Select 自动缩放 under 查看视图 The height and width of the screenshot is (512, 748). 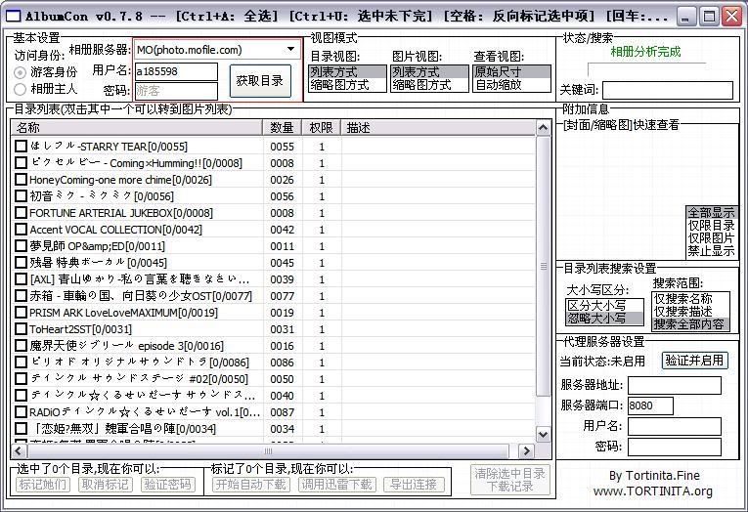511,85
